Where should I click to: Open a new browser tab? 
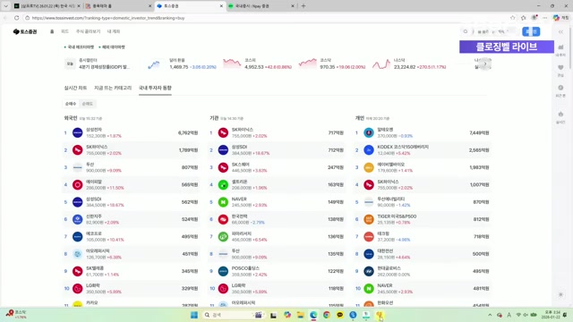click(x=304, y=6)
